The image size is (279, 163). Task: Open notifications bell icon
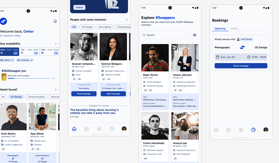click(x=55, y=21)
